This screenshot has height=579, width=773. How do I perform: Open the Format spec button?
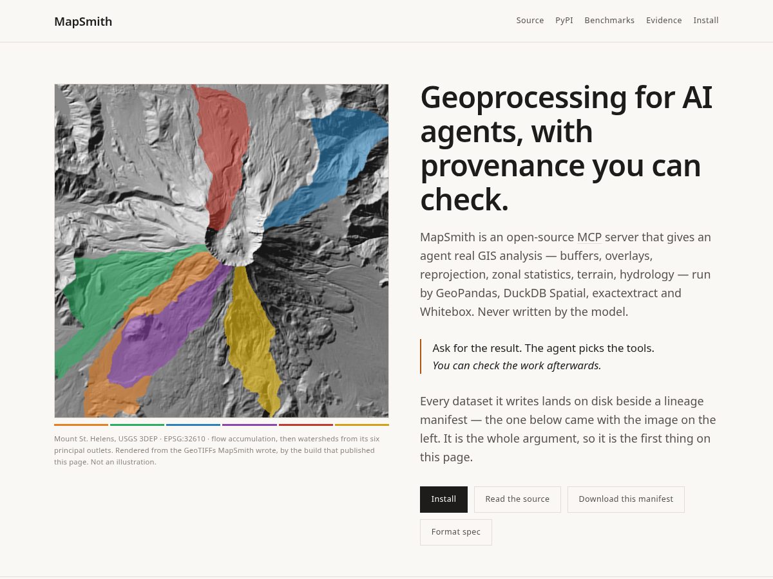point(456,532)
